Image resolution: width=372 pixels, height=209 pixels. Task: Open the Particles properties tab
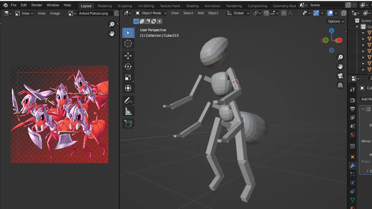pyautogui.click(x=353, y=174)
